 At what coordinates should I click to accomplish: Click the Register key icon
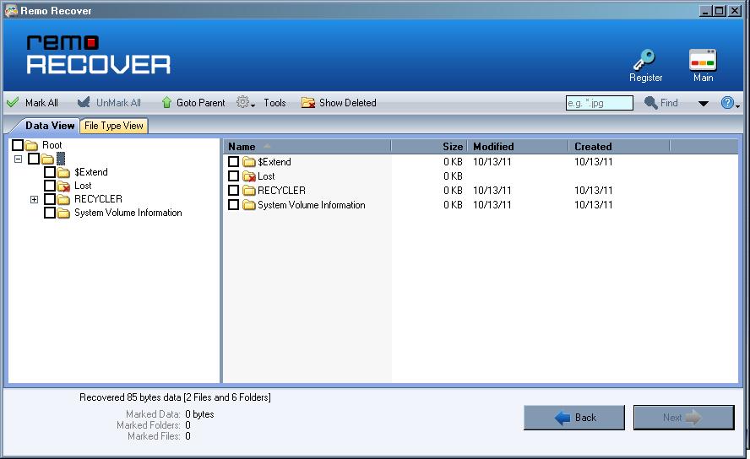644,60
